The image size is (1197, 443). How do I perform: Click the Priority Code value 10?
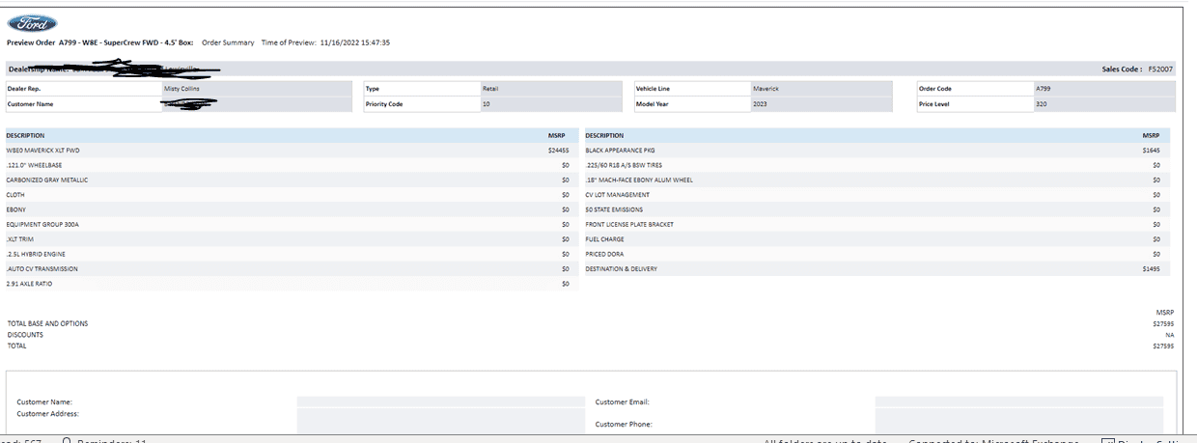click(487, 103)
